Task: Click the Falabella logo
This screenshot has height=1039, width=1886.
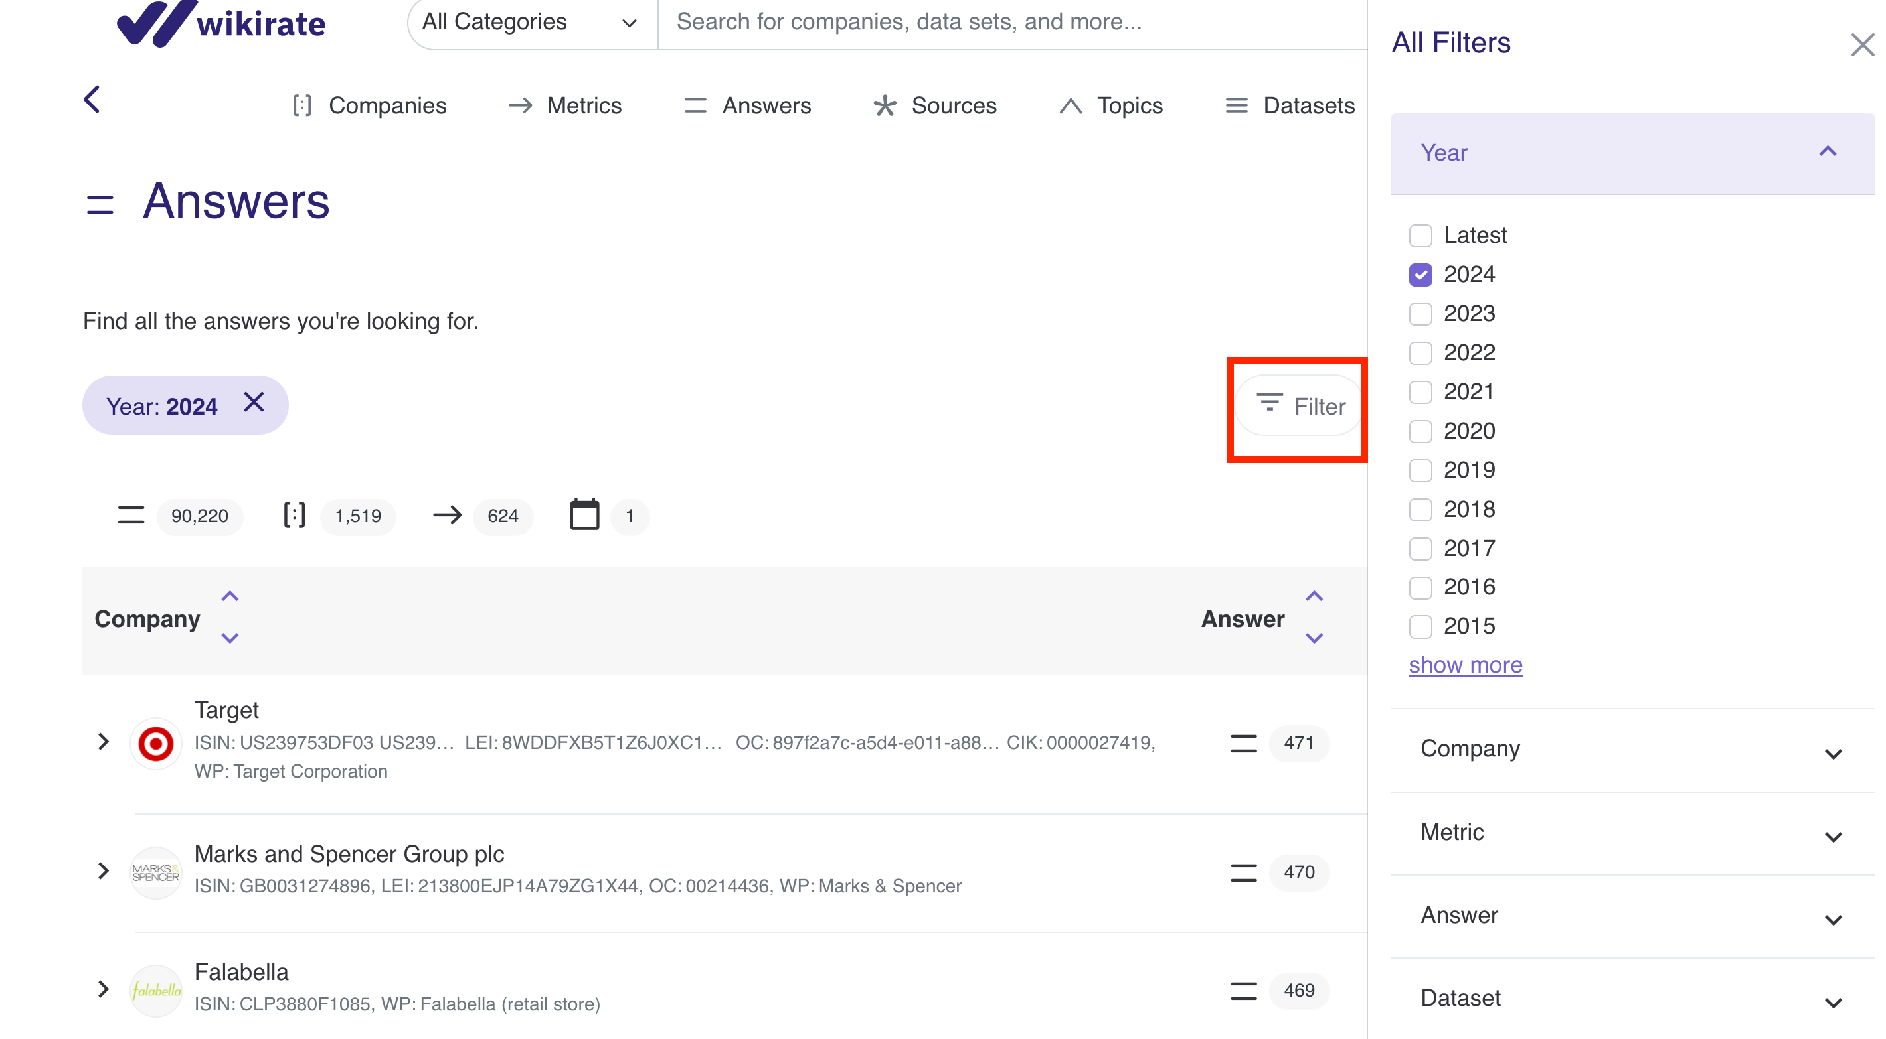Action: pos(156,991)
